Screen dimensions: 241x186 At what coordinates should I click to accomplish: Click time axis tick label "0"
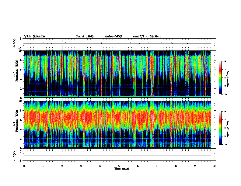click(24, 166)
